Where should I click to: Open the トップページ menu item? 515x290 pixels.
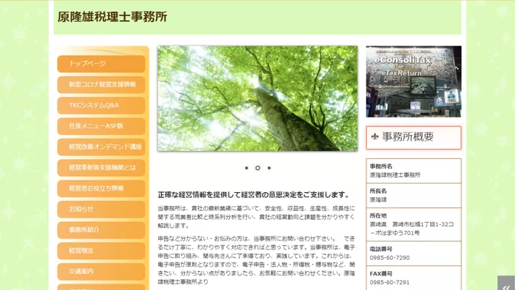101,64
